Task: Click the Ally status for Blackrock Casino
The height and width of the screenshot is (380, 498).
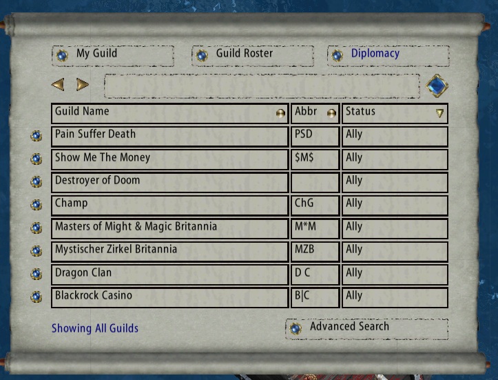Action: click(395, 297)
